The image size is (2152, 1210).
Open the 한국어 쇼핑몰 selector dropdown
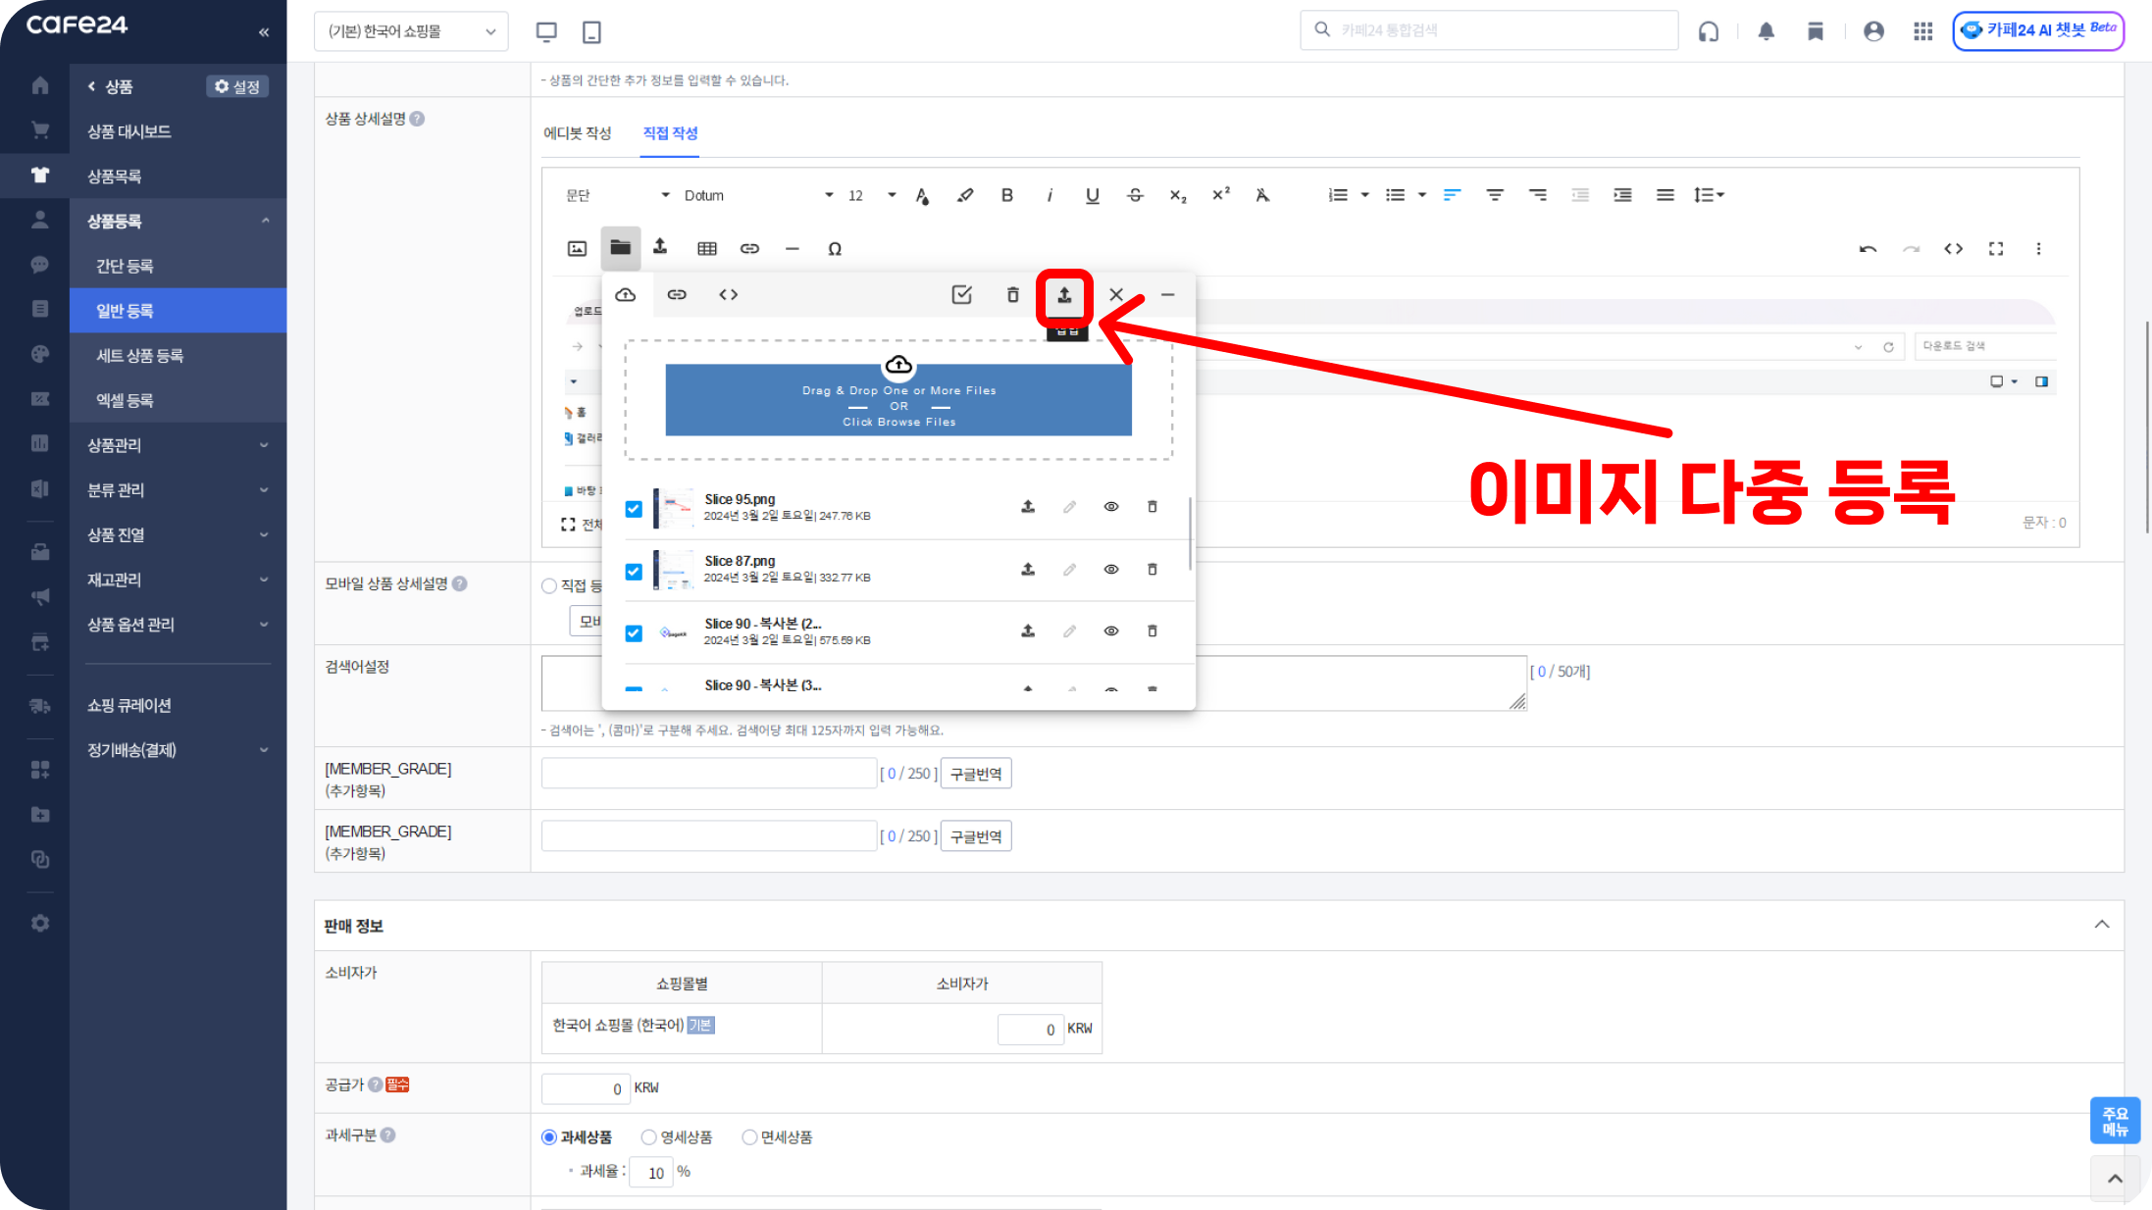point(411,31)
